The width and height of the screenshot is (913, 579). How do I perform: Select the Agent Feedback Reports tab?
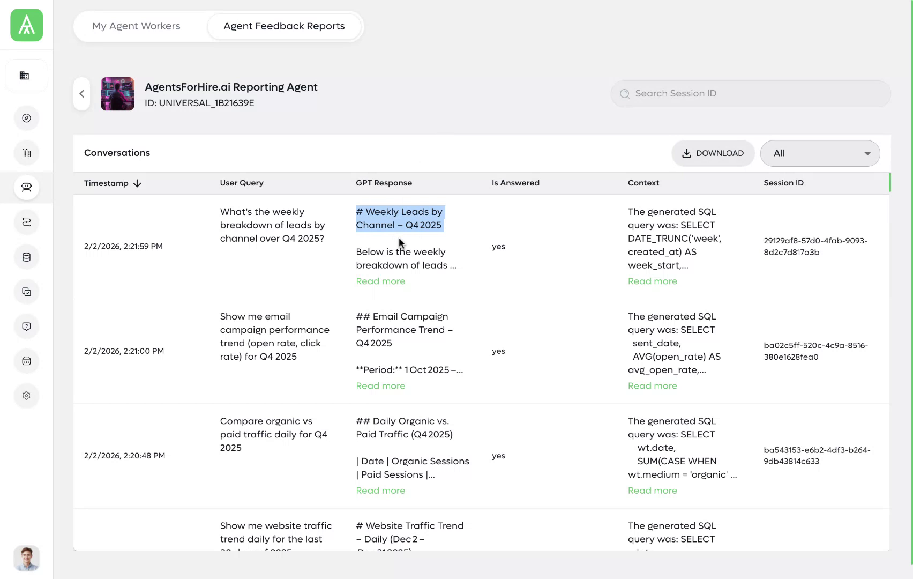point(284,26)
